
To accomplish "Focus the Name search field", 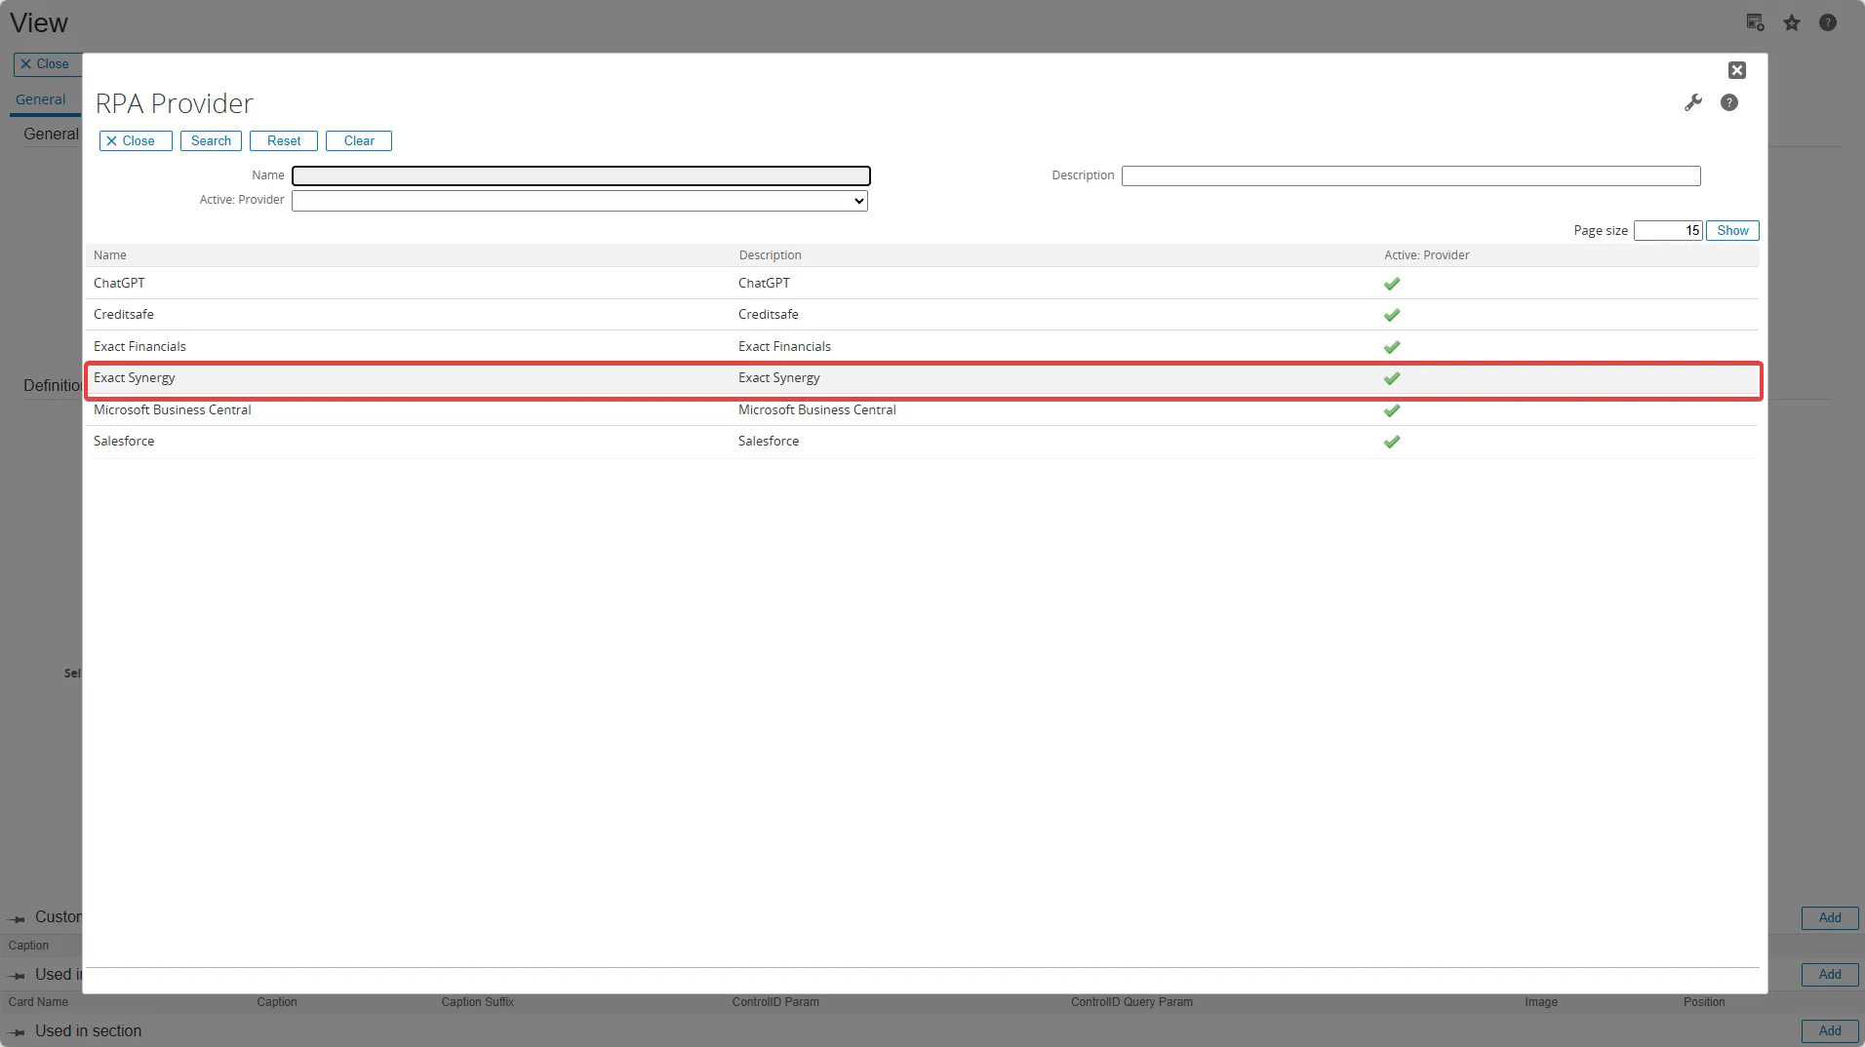I will point(581,175).
